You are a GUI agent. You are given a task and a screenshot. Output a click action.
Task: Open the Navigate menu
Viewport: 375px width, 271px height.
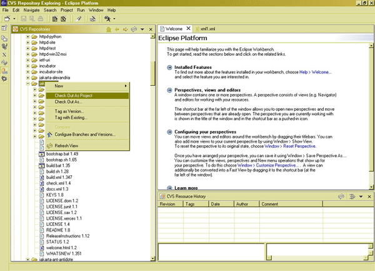(32, 10)
